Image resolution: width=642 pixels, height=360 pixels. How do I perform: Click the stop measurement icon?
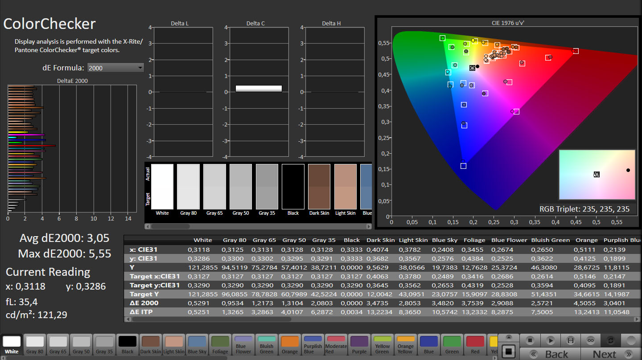tap(530, 340)
